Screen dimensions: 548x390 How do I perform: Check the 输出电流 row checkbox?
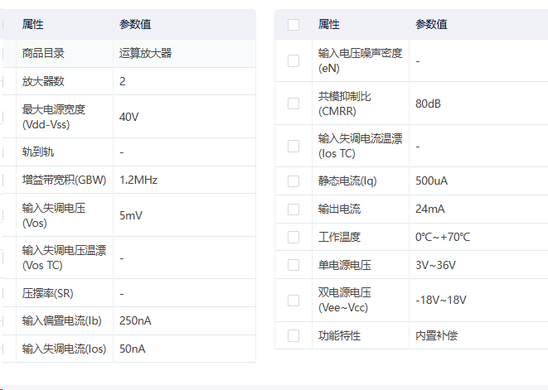tap(293, 209)
